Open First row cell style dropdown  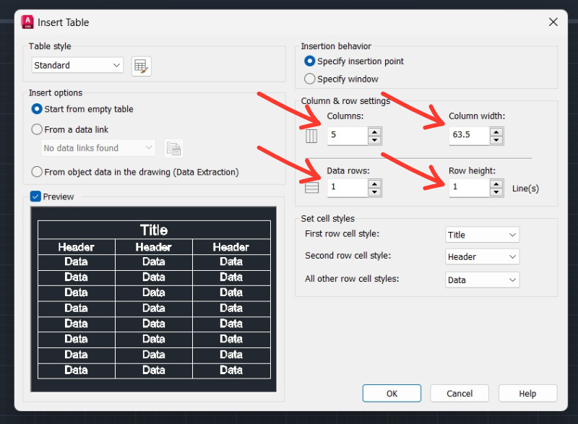point(482,235)
